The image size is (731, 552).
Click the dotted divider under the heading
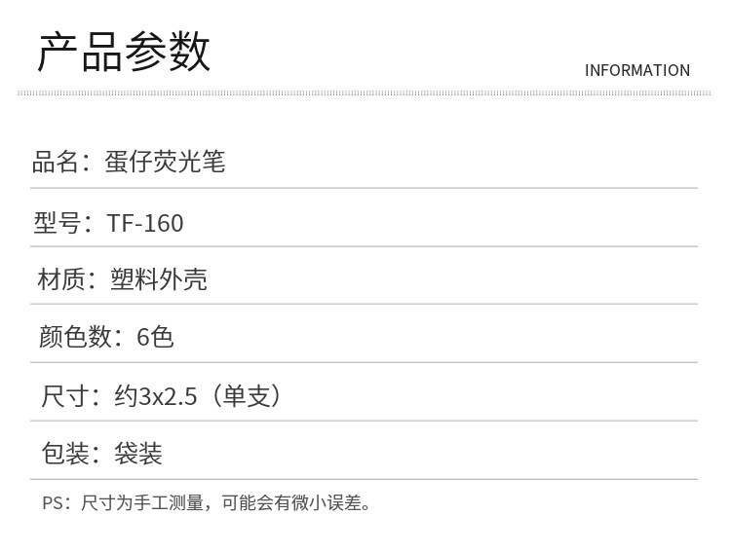pyautogui.click(x=364, y=93)
